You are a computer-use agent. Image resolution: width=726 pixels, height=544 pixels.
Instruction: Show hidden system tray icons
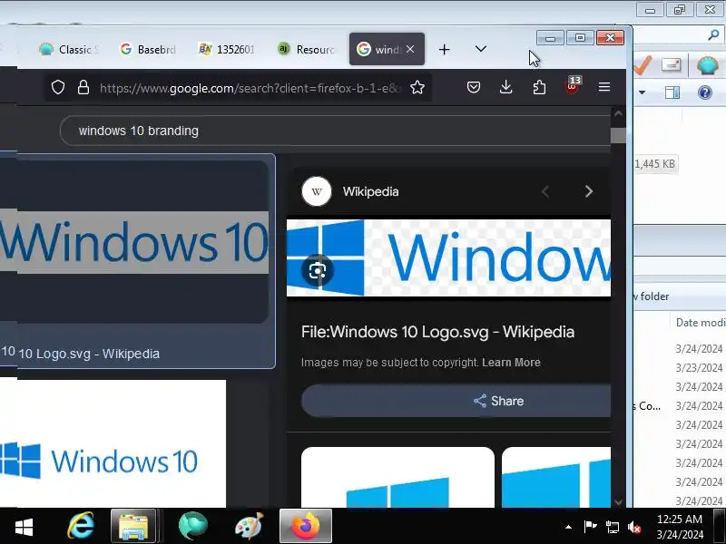568,527
